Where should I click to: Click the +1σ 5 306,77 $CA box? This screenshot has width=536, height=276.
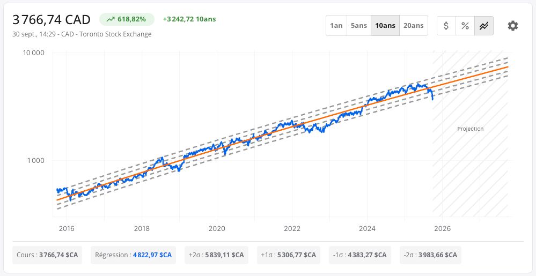point(289,255)
